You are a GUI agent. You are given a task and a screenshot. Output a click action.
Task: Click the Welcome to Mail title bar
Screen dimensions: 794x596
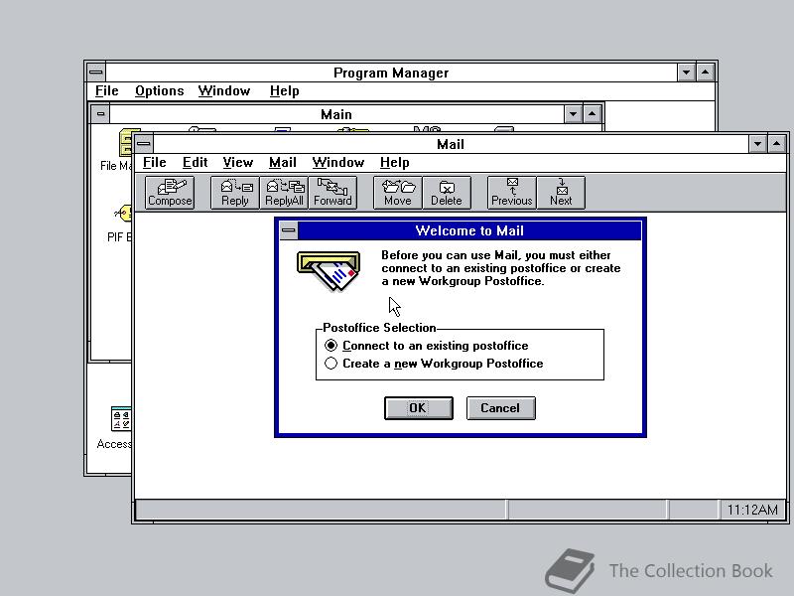click(x=469, y=230)
